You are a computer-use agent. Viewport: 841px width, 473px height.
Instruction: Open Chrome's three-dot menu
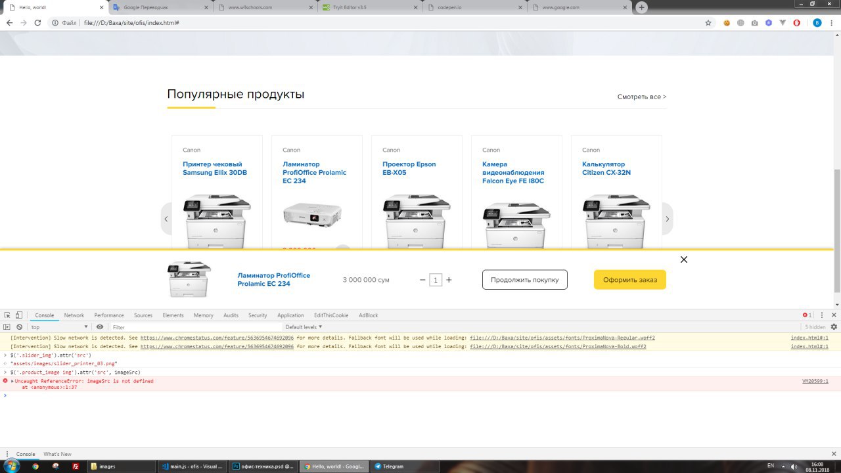tap(832, 22)
